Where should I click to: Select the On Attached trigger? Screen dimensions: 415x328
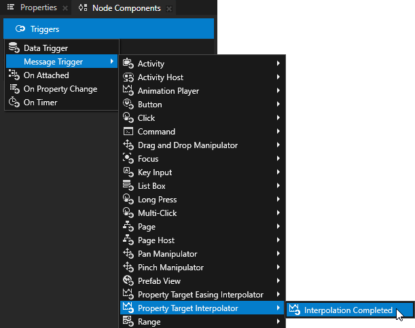pyautogui.click(x=46, y=75)
